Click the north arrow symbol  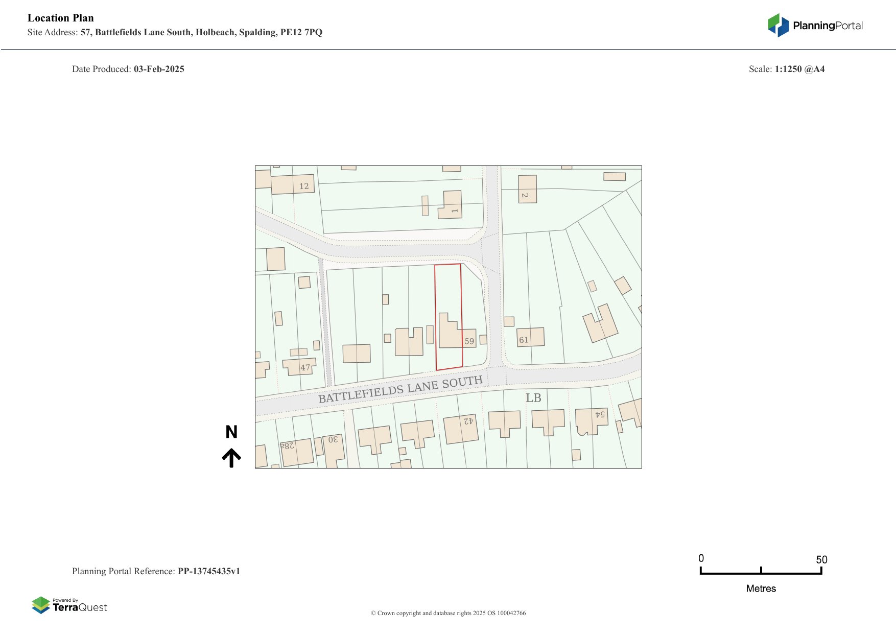tap(231, 458)
